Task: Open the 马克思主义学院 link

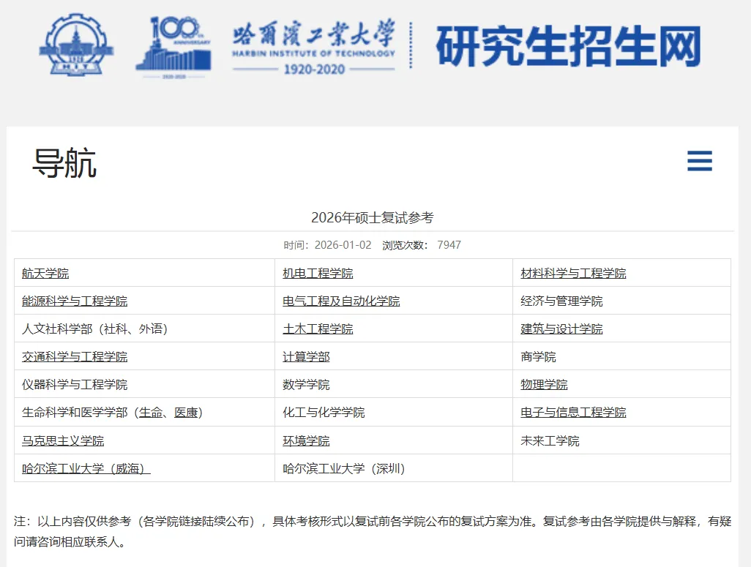Action: click(x=63, y=440)
